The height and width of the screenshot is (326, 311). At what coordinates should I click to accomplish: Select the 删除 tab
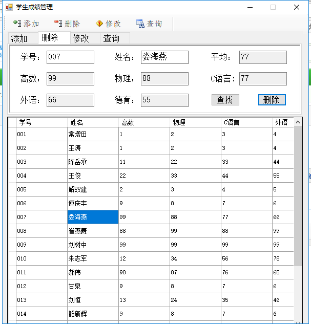pyautogui.click(x=54, y=38)
